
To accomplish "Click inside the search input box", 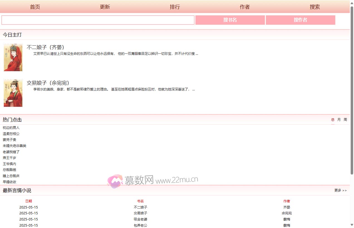I will (x=97, y=20).
